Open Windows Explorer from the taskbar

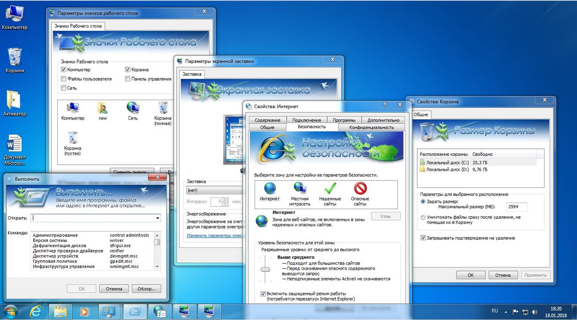[x=60, y=312]
